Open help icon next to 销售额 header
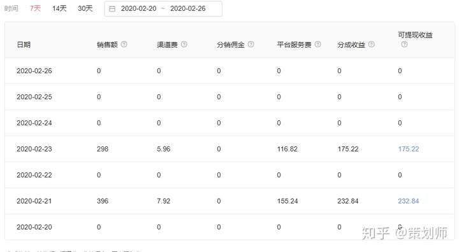 (x=124, y=44)
